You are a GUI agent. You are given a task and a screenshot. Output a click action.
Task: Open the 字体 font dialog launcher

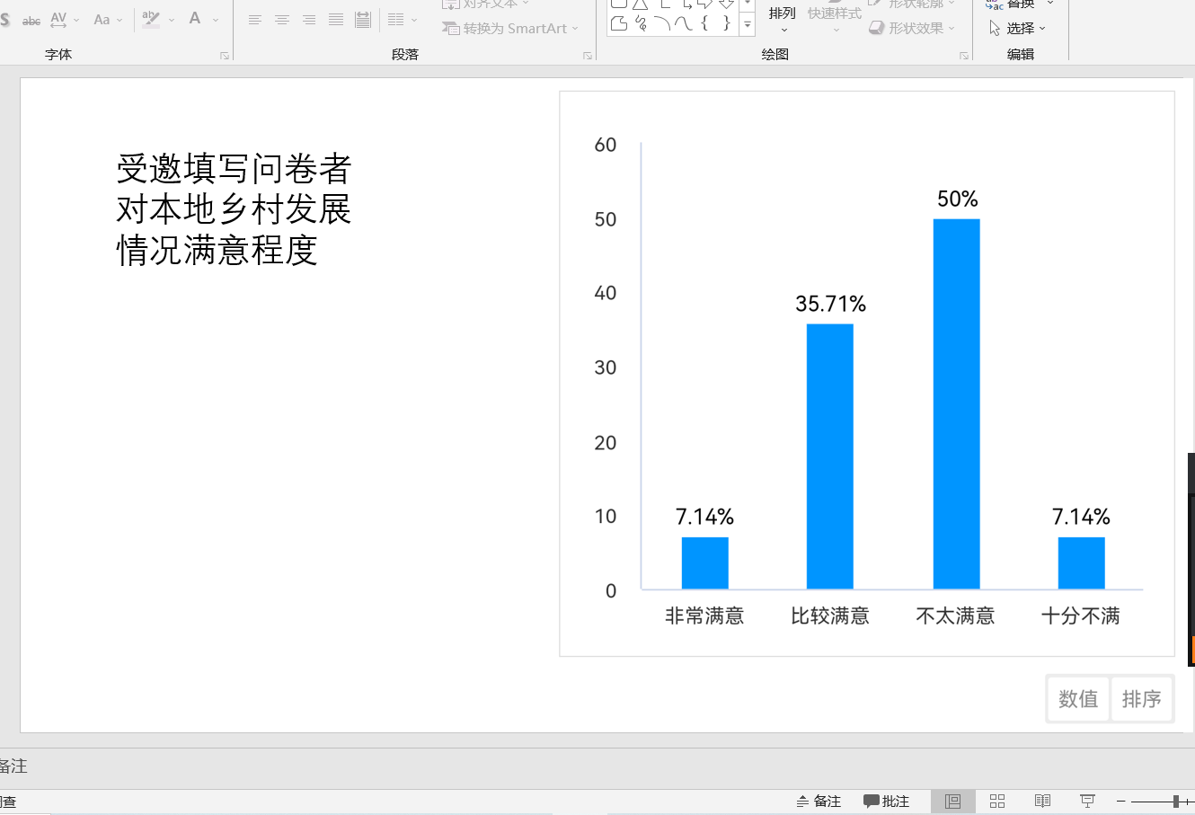pyautogui.click(x=224, y=56)
